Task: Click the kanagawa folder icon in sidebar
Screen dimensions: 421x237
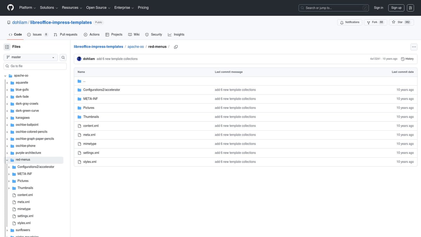Action: [x=12, y=118]
